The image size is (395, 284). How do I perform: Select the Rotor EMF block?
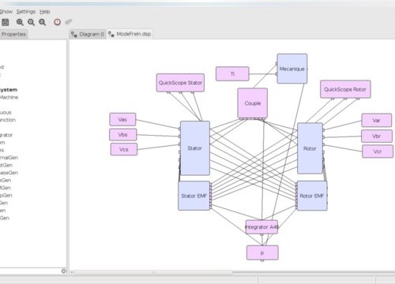(x=312, y=196)
